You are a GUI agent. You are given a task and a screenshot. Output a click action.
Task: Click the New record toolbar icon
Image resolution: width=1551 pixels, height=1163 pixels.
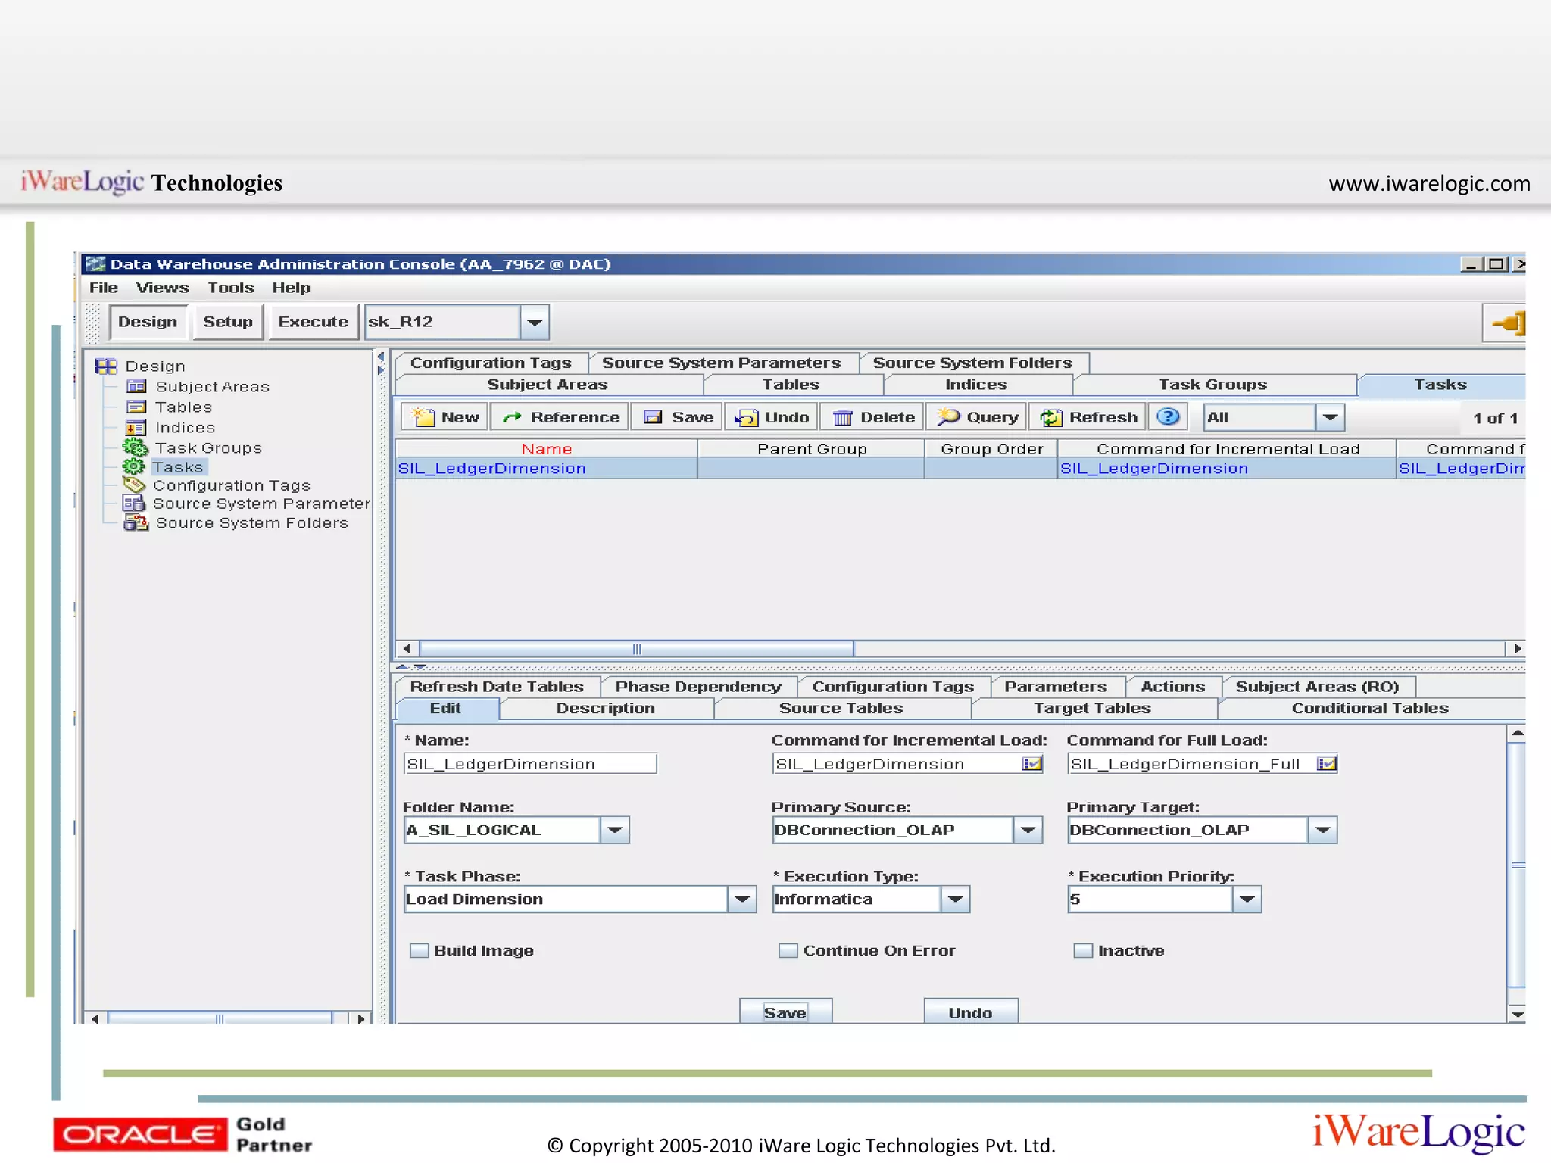[423, 417]
